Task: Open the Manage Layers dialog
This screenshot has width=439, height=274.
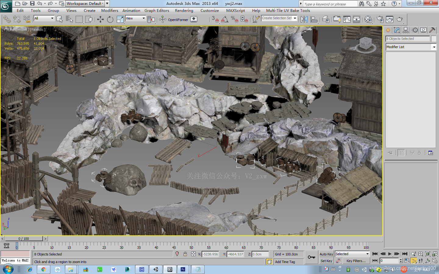Action: click(326, 19)
